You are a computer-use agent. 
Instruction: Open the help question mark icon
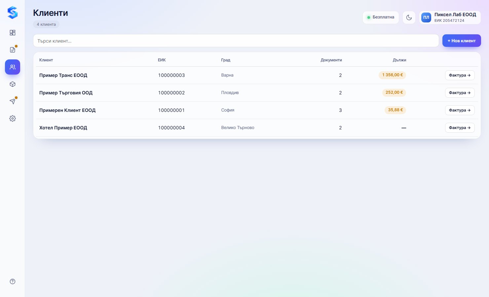tap(13, 281)
